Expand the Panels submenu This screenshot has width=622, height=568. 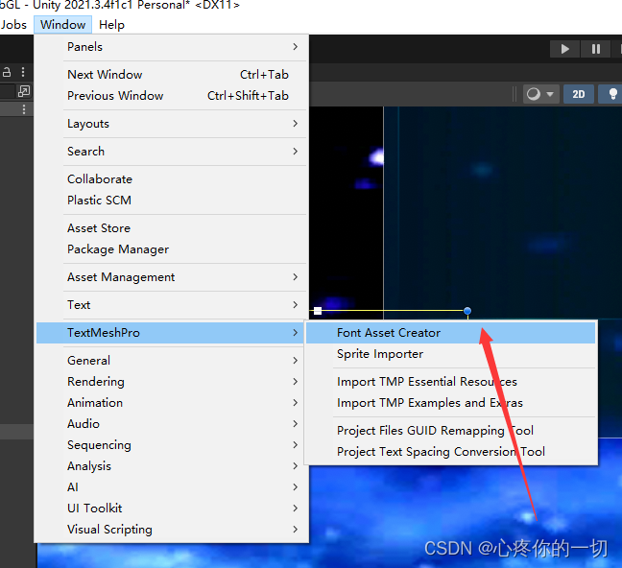click(x=172, y=47)
